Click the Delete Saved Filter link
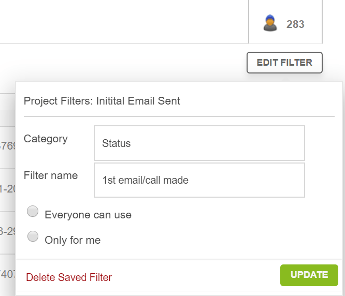Screen dimensions: 345x296 click(x=69, y=277)
